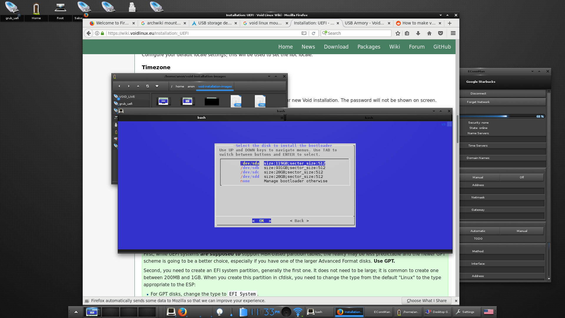Open Firefox downloads arrow icon
The height and width of the screenshot is (318, 565).
click(418, 33)
